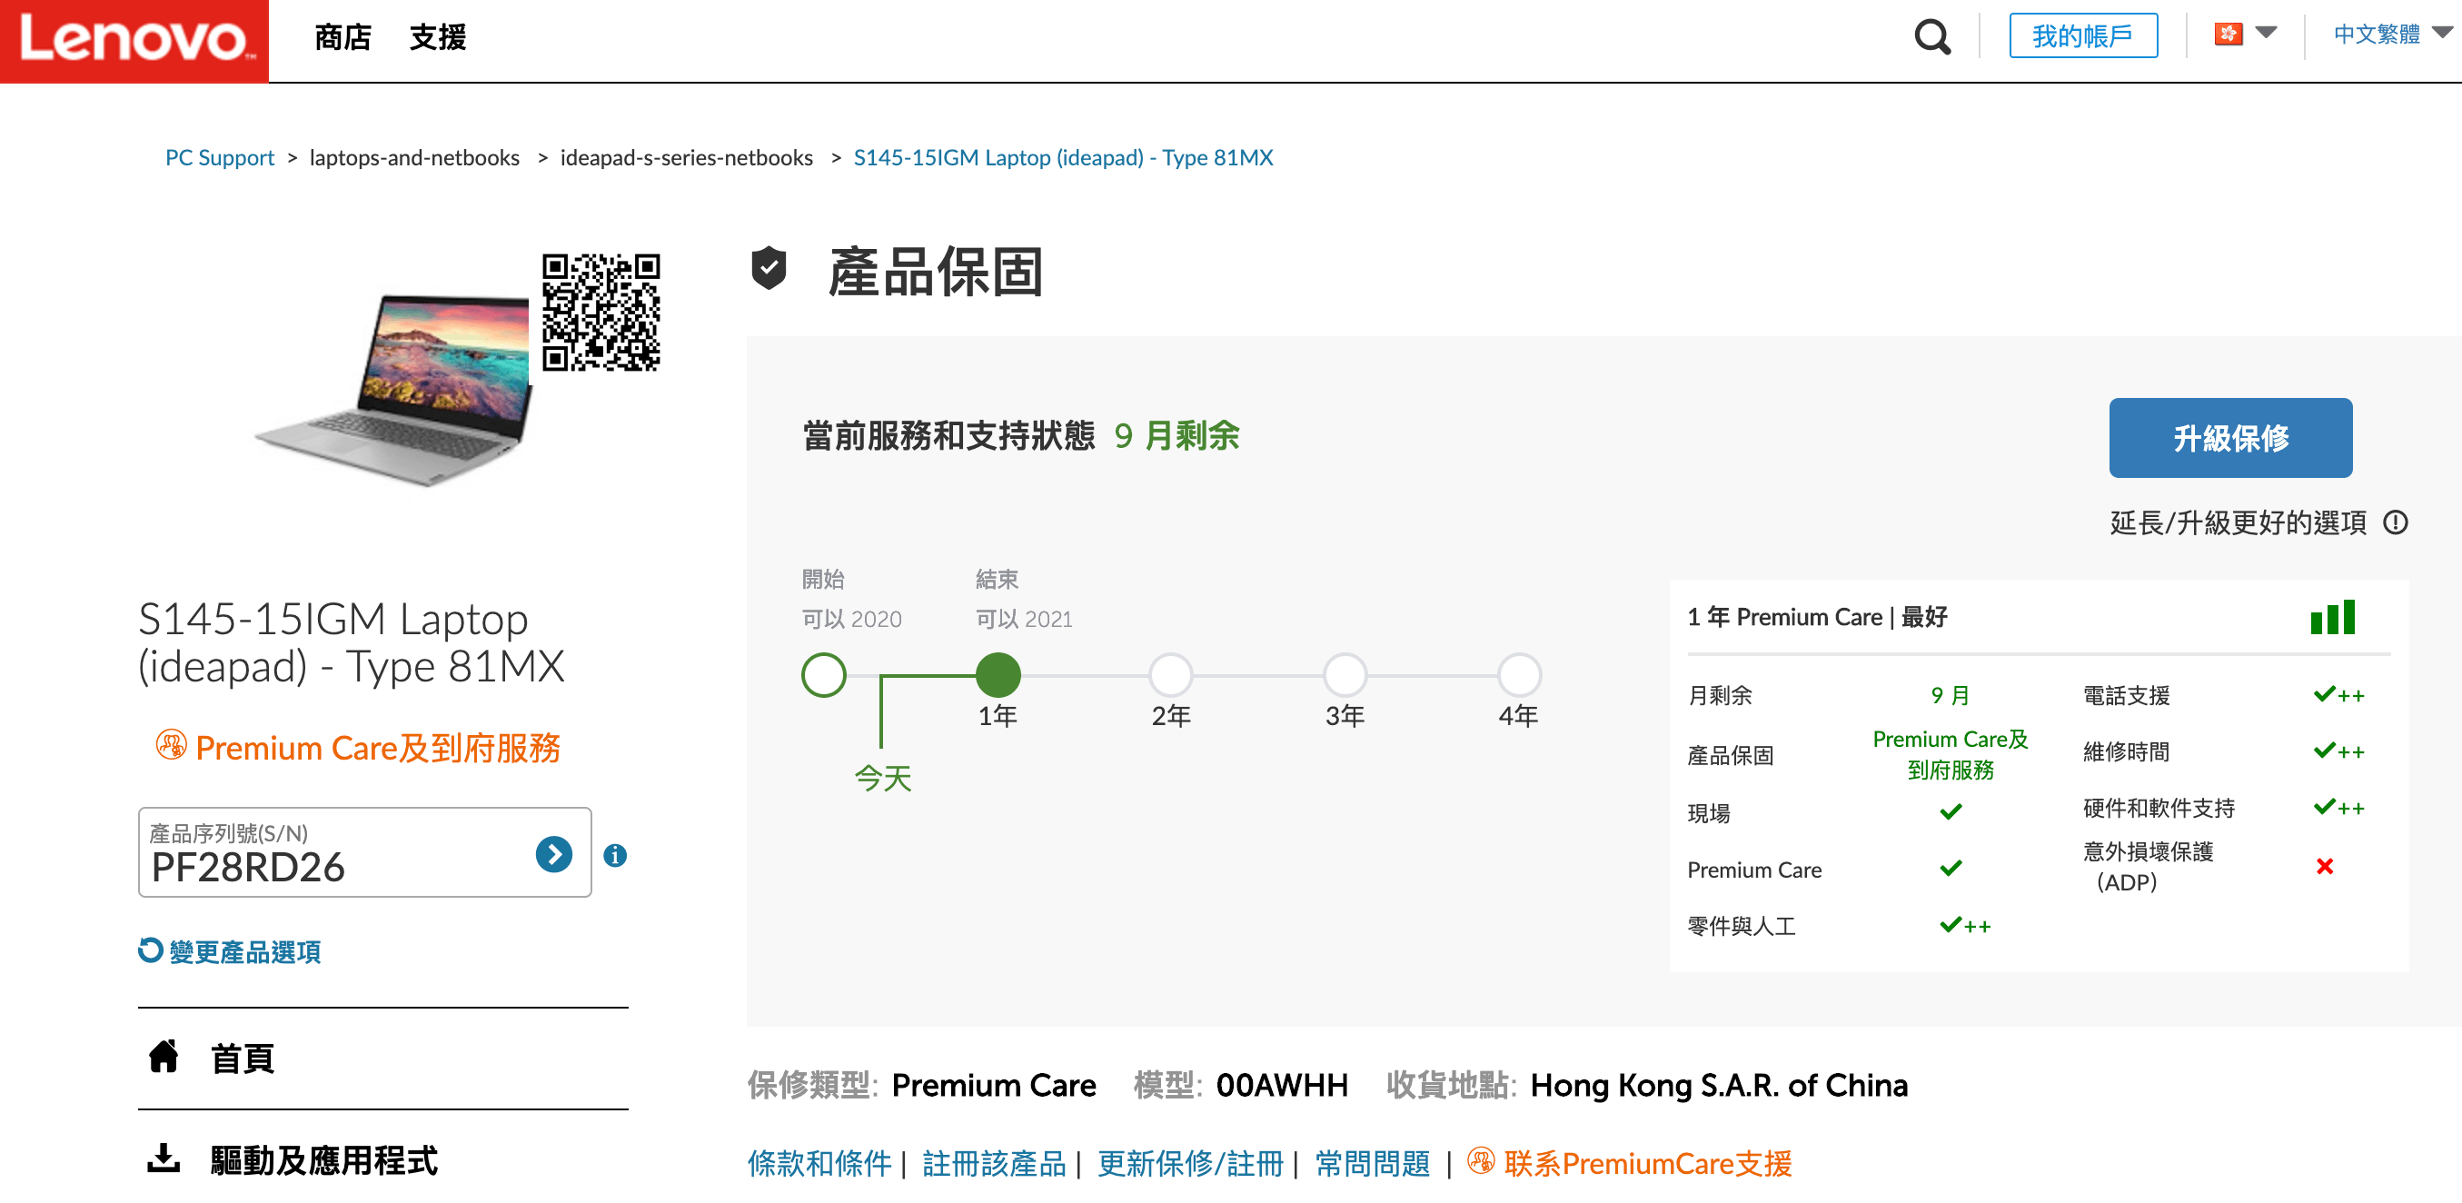This screenshot has height=1203, width=2462.
Task: Click the 今天 label on the timeline
Action: [x=882, y=777]
